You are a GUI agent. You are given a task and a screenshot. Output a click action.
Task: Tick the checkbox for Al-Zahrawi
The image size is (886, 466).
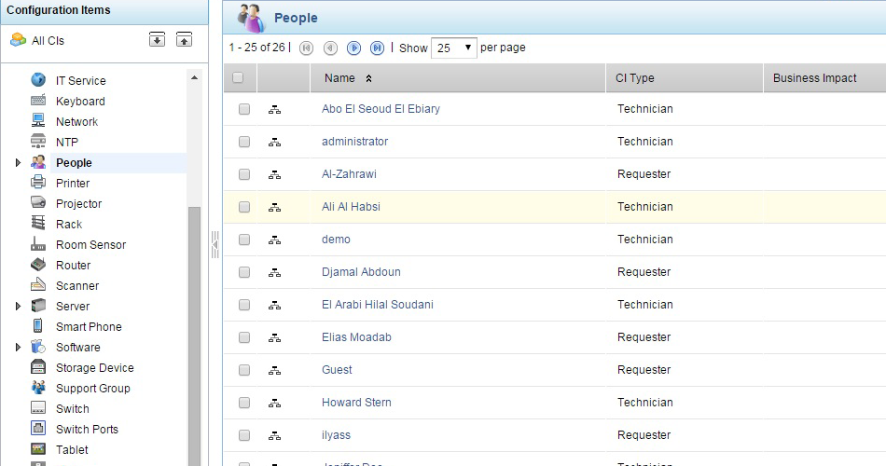coord(244,174)
